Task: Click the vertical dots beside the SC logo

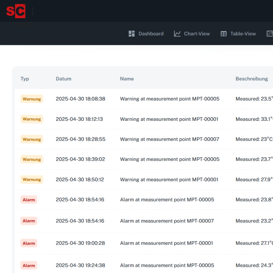Action: pyautogui.click(x=33, y=11)
